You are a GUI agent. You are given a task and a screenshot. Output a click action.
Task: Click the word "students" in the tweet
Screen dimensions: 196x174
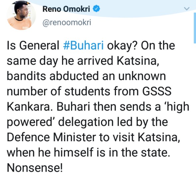[87, 91]
